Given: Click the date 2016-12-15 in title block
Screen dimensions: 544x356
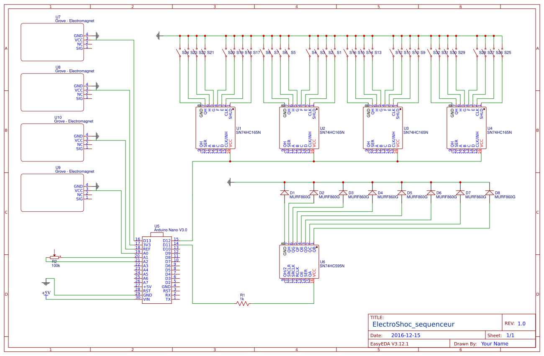Looking at the screenshot, I should 405,335.
